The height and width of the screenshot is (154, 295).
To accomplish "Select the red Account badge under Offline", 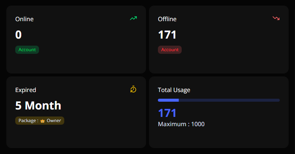I will click(x=170, y=50).
